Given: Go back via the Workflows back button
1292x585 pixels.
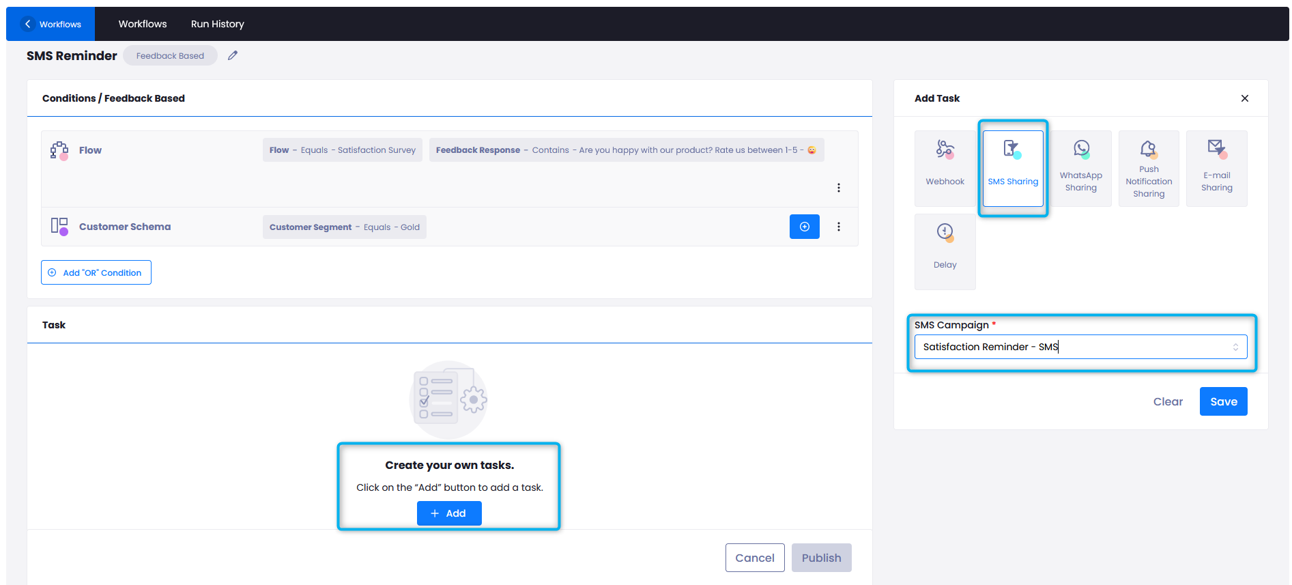Looking at the screenshot, I should 51,24.
